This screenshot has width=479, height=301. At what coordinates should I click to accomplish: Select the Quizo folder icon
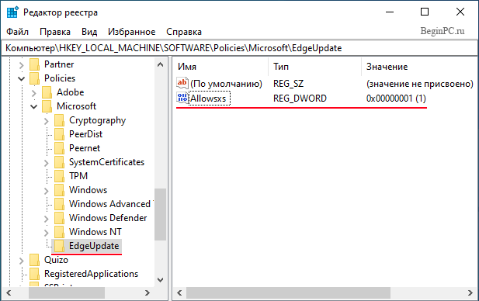tap(34, 260)
